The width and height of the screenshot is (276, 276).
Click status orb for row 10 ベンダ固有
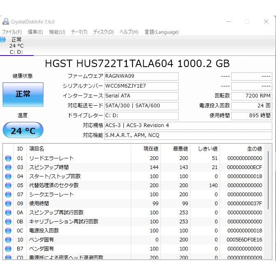click(x=8, y=240)
